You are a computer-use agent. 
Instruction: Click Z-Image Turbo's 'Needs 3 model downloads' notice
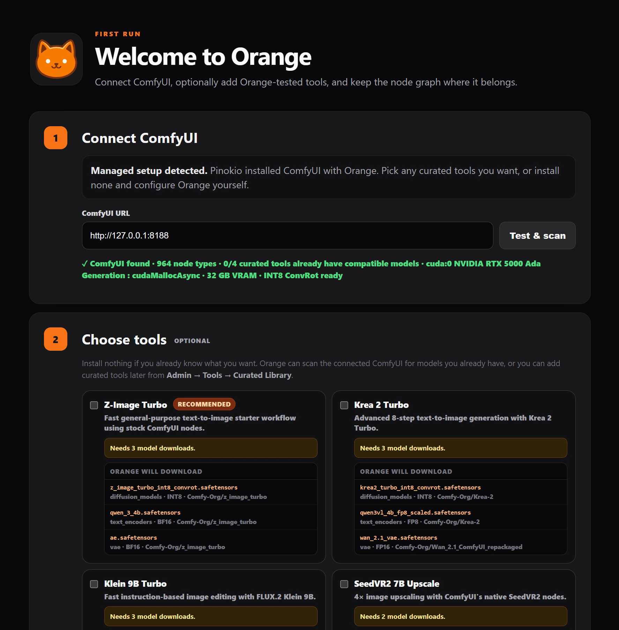click(x=211, y=448)
